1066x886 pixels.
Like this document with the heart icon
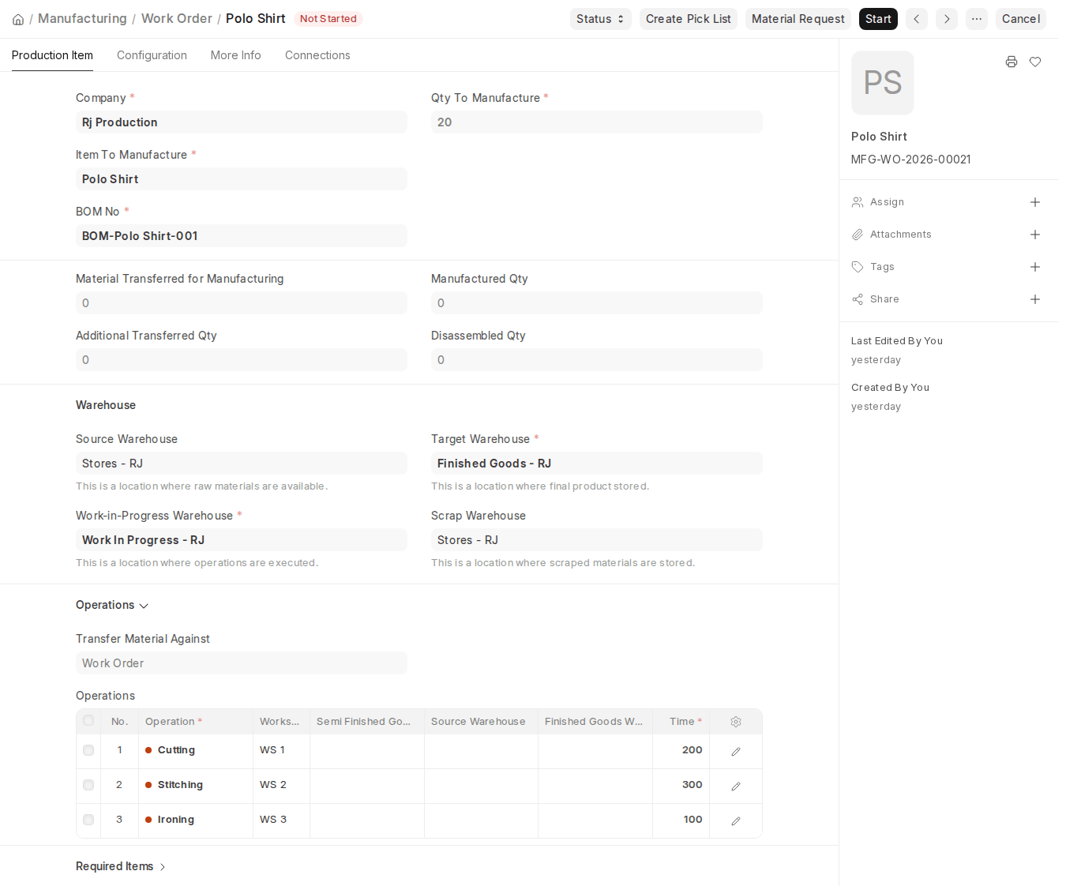pos(1035,62)
